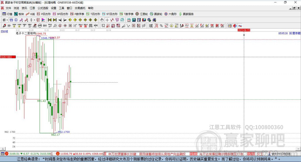Click the circled target crosshair tool

pos(60,26)
